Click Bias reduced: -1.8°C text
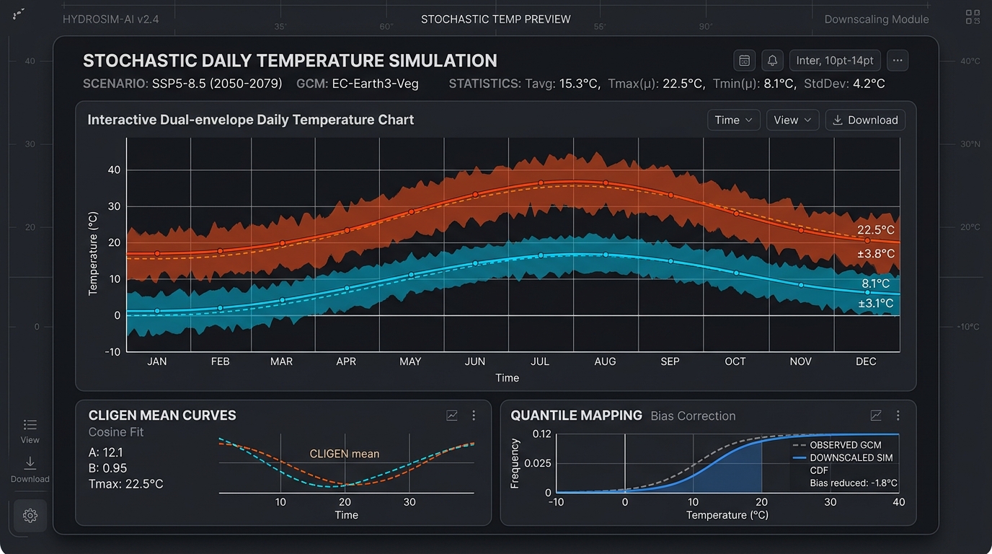992x554 pixels. coord(854,483)
